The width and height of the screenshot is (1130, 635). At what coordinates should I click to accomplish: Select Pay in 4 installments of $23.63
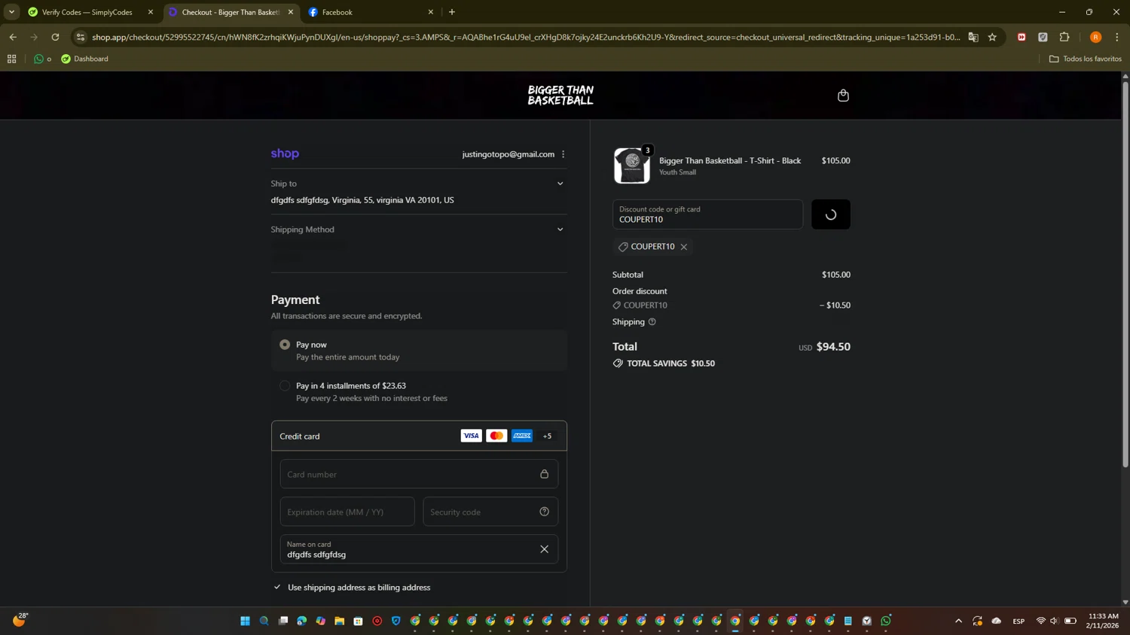pyautogui.click(x=285, y=386)
